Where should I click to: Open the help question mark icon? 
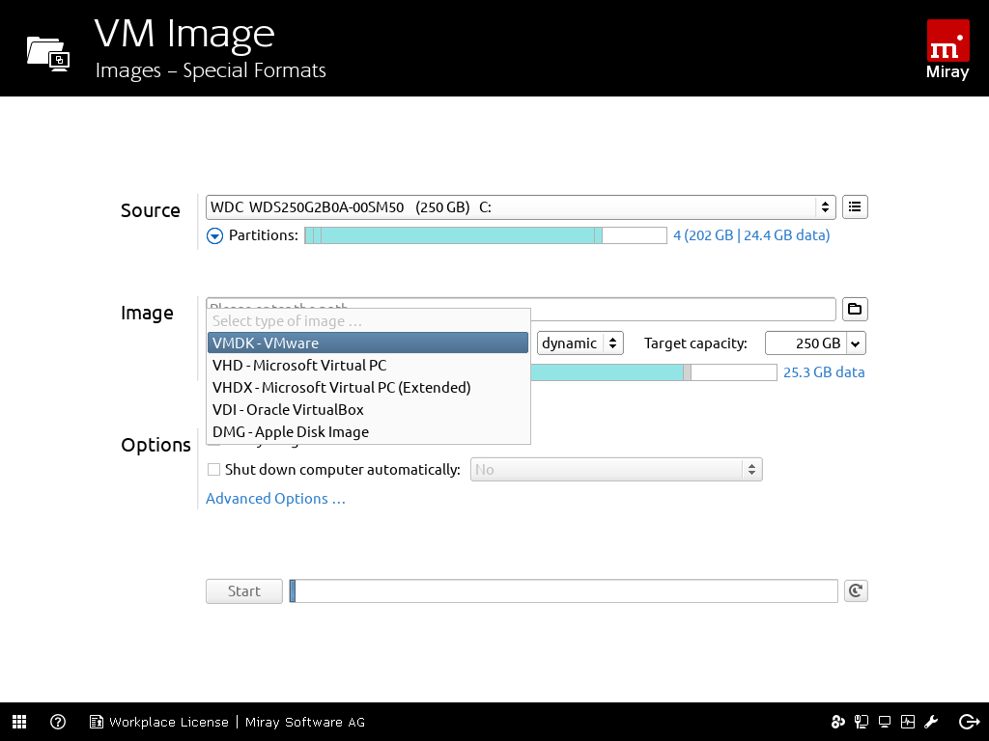pyautogui.click(x=58, y=722)
